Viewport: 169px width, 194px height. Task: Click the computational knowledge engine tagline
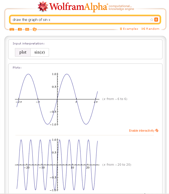tap(121, 7)
